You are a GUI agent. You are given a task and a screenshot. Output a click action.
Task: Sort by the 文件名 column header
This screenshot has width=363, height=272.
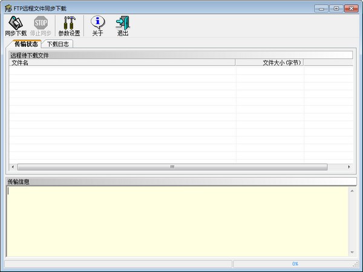121,62
